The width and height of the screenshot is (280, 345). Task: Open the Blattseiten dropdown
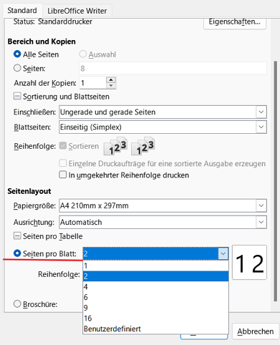point(163,127)
